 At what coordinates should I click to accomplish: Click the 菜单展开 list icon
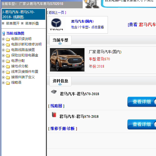(3, 23)
